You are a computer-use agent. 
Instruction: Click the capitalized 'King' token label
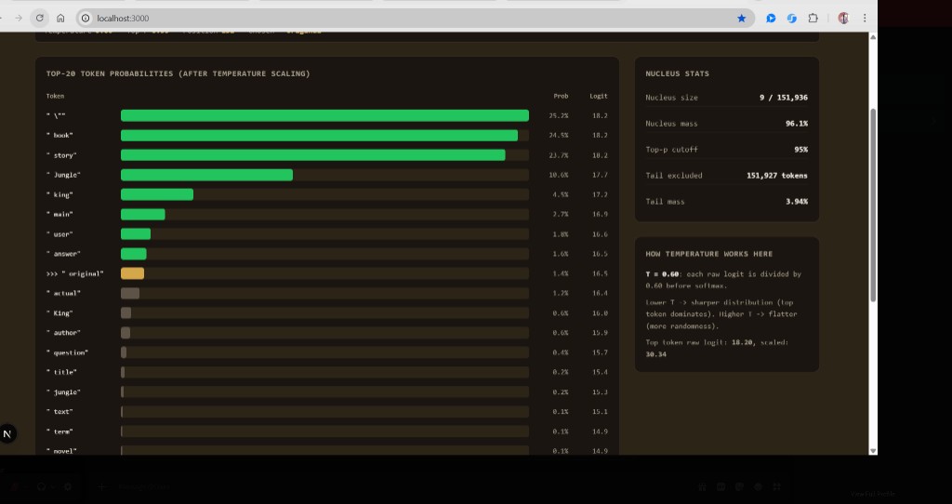pos(59,312)
